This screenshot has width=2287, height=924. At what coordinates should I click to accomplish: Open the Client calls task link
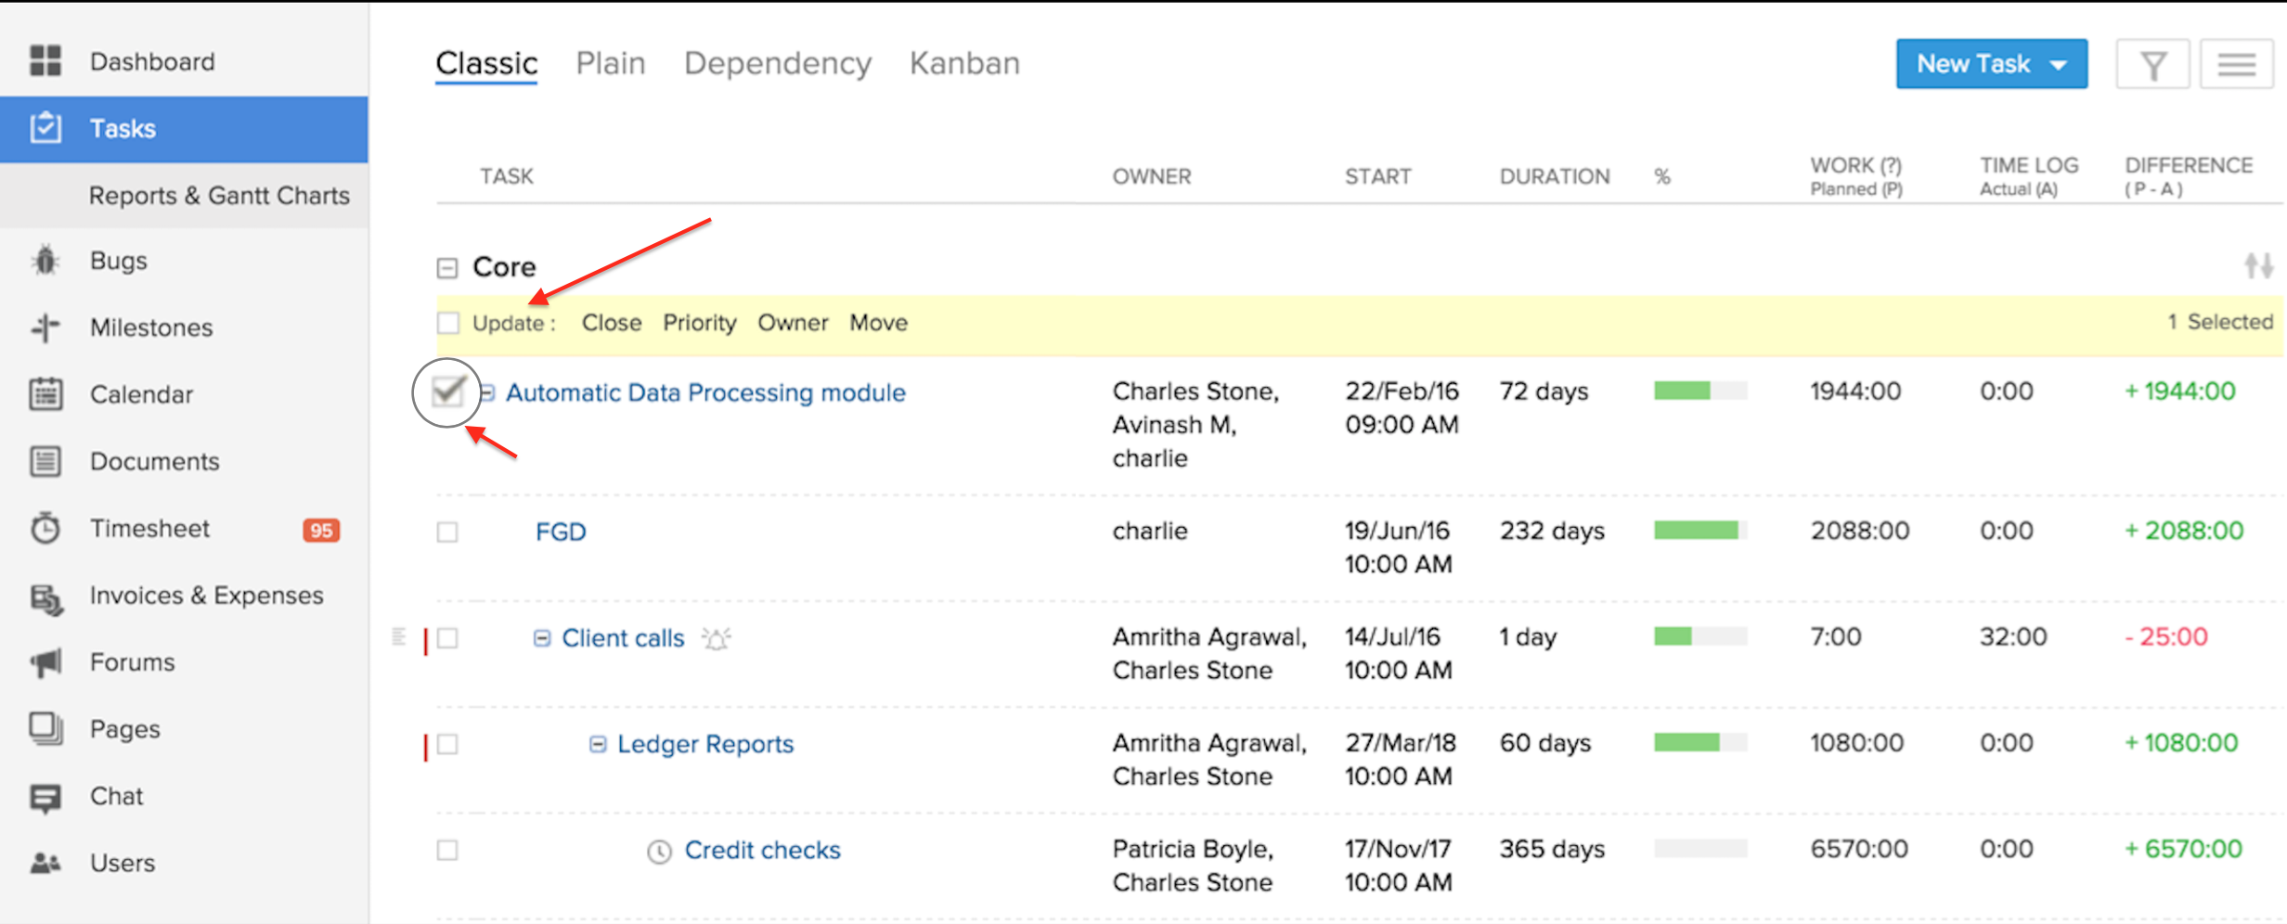[623, 638]
